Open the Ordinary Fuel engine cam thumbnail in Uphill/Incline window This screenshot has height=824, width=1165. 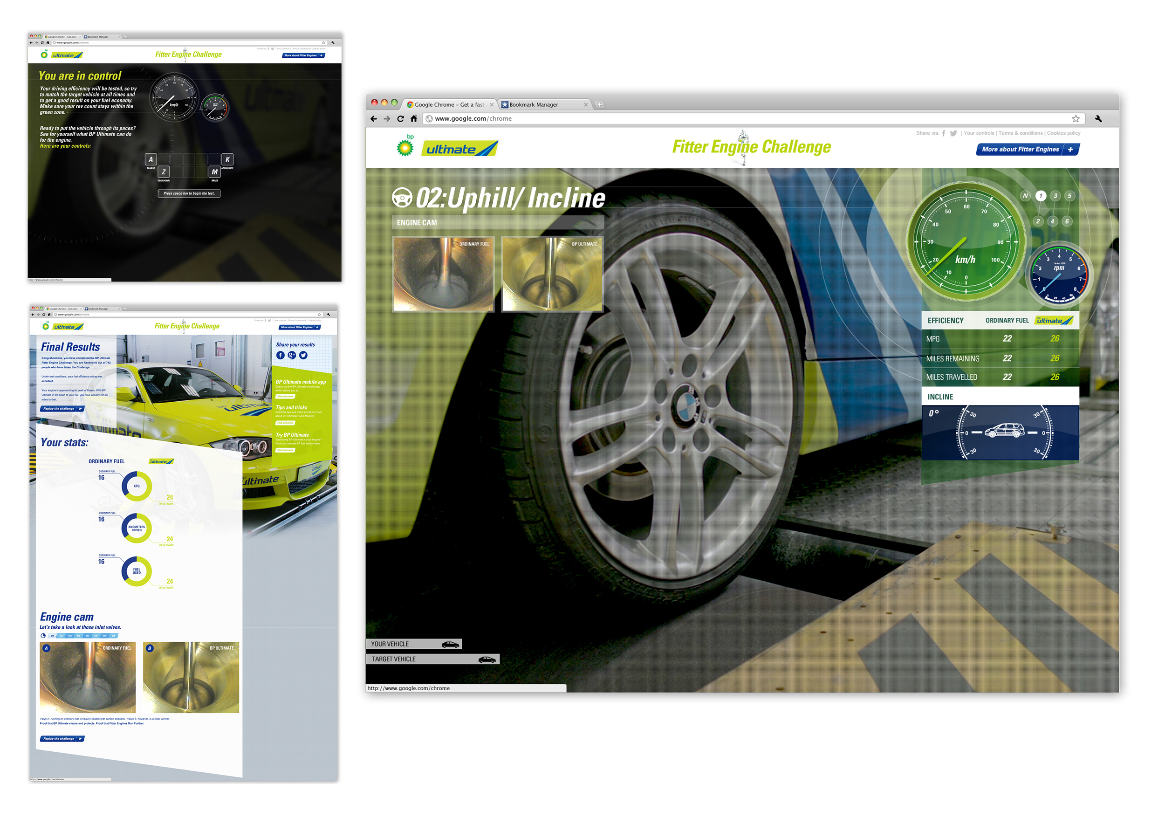click(444, 274)
